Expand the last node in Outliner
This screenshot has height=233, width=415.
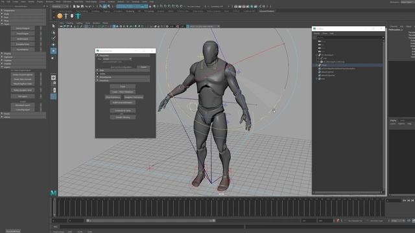(317, 79)
